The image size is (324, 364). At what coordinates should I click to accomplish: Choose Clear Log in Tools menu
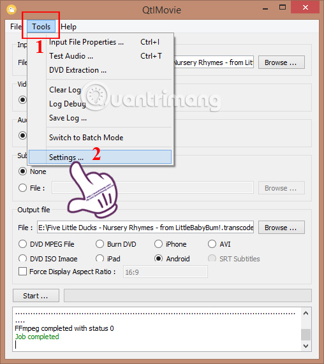click(x=100, y=90)
